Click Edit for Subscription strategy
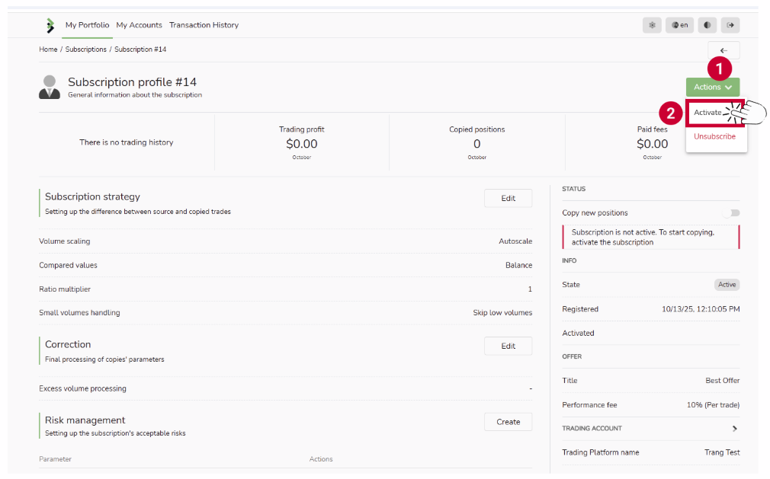The image size is (770, 479). pos(508,198)
